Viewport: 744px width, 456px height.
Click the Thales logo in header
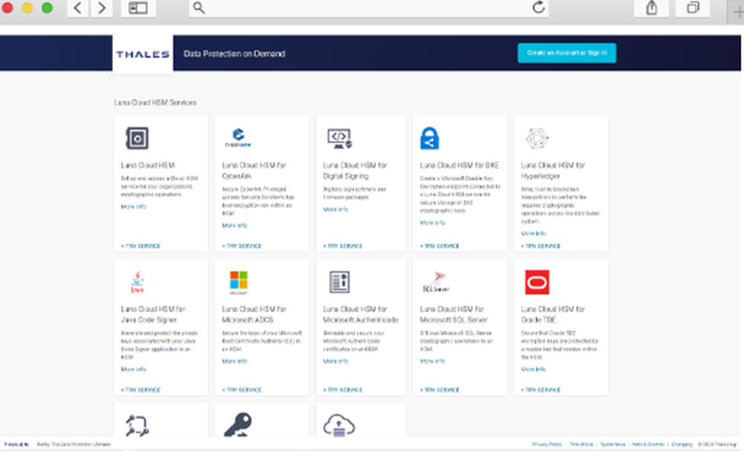tap(143, 54)
